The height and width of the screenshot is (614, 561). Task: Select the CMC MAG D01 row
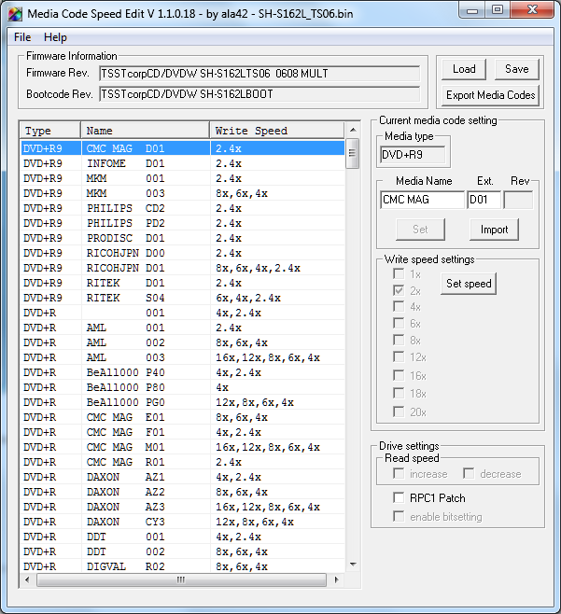pyautogui.click(x=183, y=148)
